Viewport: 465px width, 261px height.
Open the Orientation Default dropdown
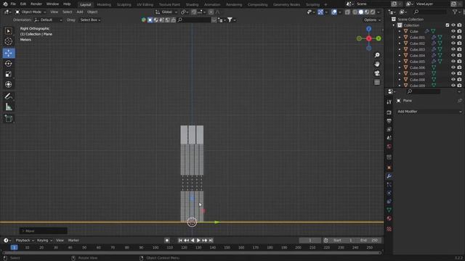[x=49, y=20]
